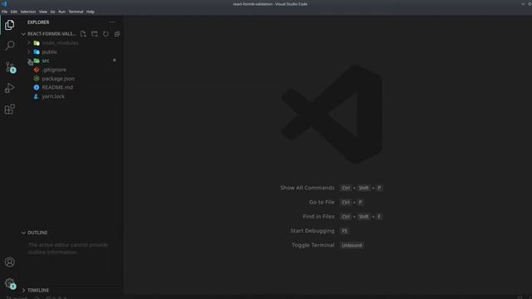532x299 pixels.
Task: Open the Extensions view
Action: [9, 109]
